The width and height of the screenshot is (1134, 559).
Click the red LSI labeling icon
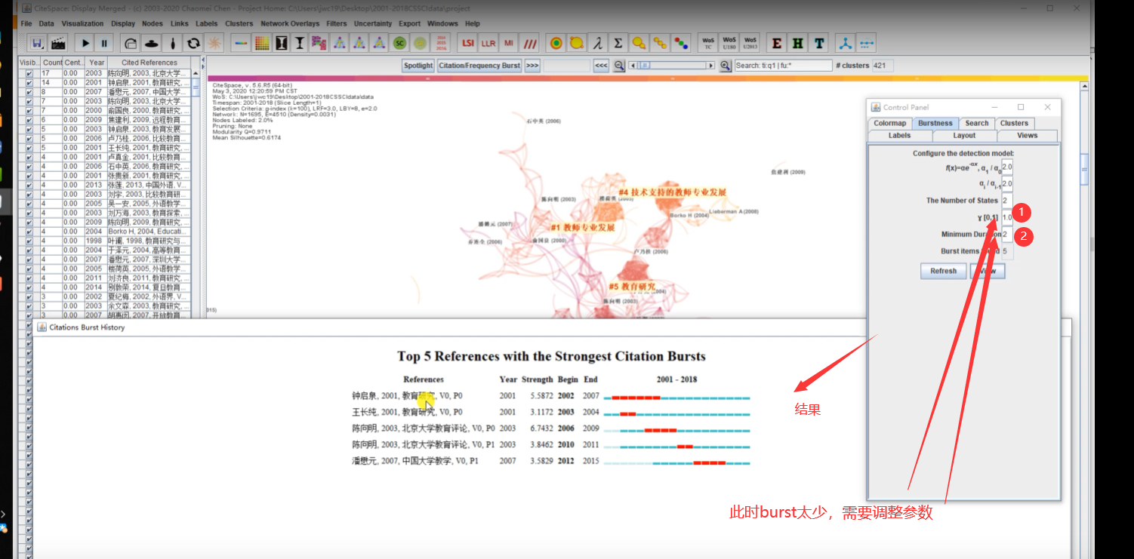469,43
